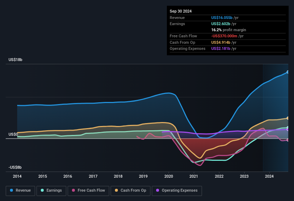Toggle the Operating Expenses legend button

coord(177,191)
